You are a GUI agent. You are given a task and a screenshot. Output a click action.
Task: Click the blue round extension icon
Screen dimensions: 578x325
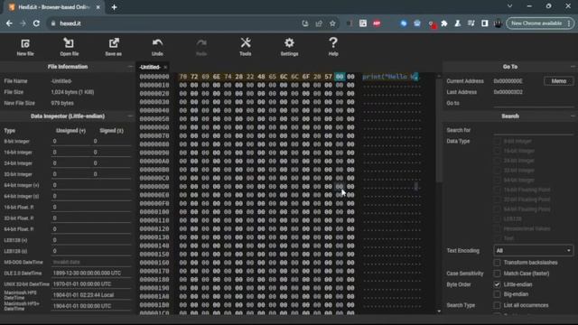click(404, 23)
